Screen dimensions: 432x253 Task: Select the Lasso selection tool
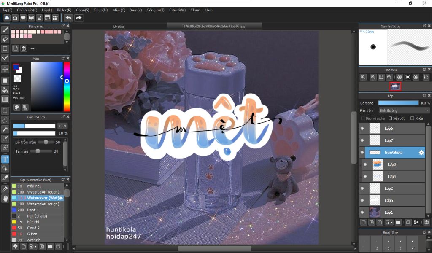coord(5,120)
